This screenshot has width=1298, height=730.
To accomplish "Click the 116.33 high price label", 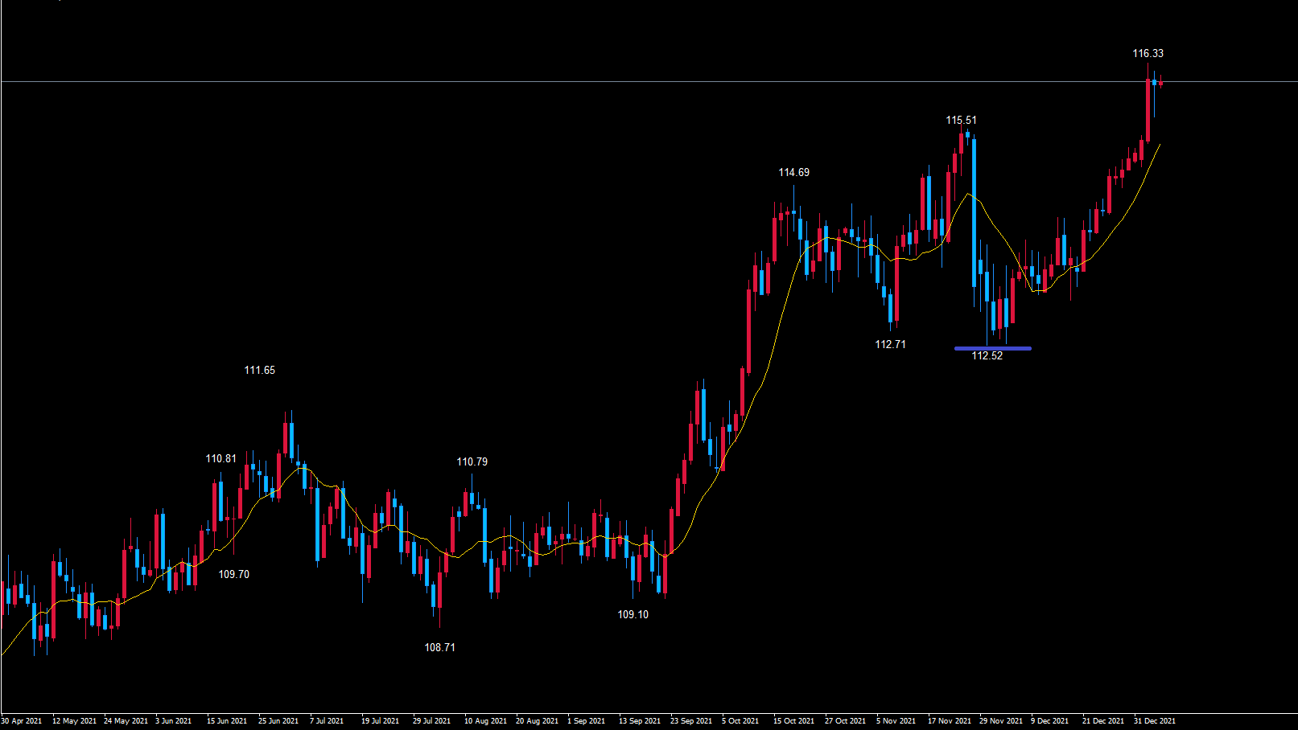I will point(1148,54).
